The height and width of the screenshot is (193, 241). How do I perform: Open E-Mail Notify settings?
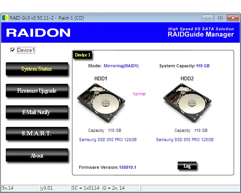pos(37,112)
